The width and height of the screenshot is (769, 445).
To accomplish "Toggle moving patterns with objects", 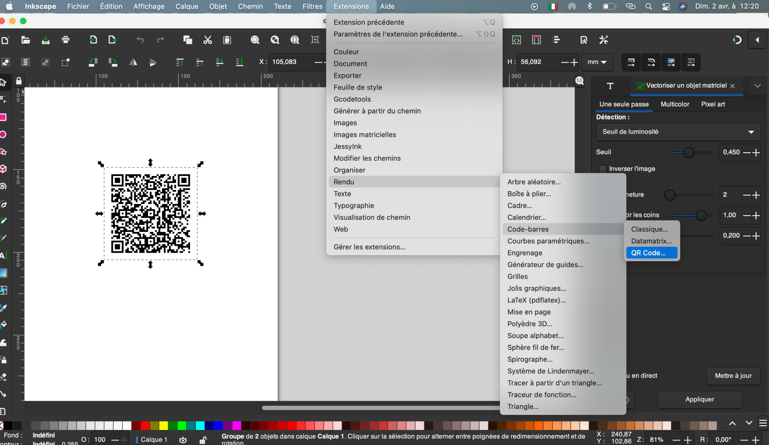I will (691, 62).
